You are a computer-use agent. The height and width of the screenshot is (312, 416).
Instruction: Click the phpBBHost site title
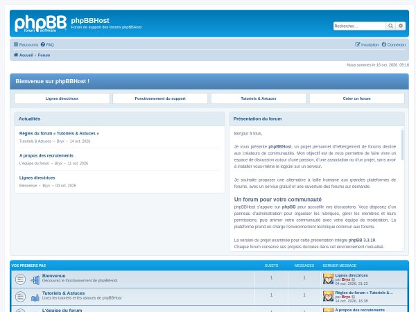pyautogui.click(x=90, y=20)
